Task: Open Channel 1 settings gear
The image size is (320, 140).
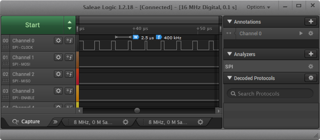Action: [58, 57]
